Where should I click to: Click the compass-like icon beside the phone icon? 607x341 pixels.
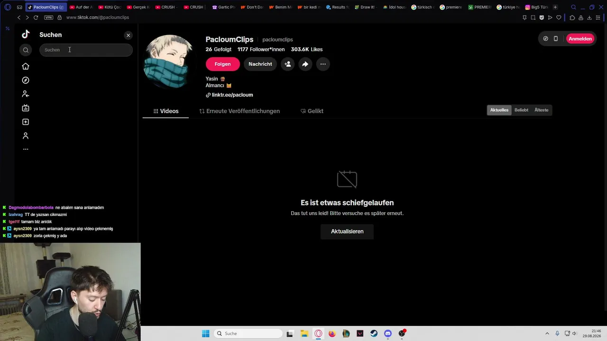pos(545,39)
